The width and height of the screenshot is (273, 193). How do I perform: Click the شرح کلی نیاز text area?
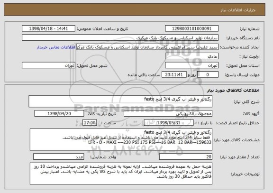point(120,101)
